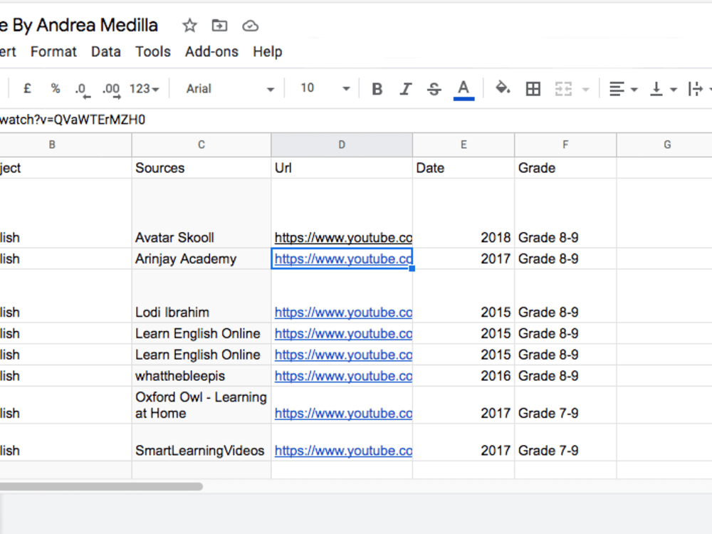Open the Format menu
The height and width of the screenshot is (534, 712).
pos(53,51)
